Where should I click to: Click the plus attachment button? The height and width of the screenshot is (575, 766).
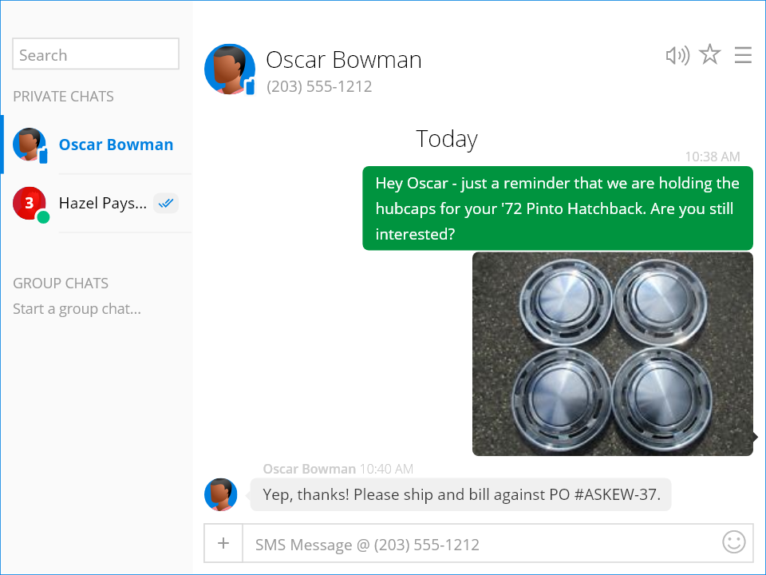223,544
